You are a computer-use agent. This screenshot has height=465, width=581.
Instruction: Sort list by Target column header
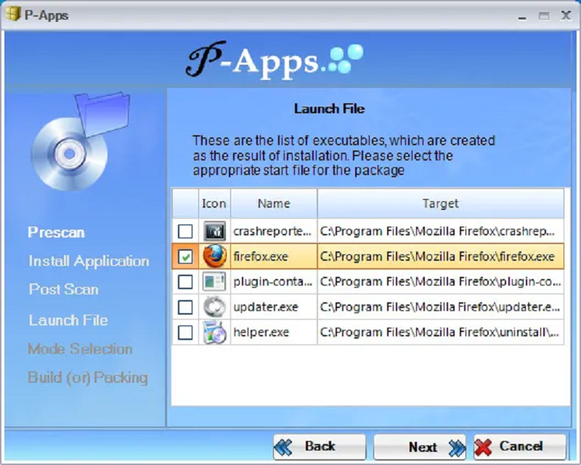tap(440, 203)
